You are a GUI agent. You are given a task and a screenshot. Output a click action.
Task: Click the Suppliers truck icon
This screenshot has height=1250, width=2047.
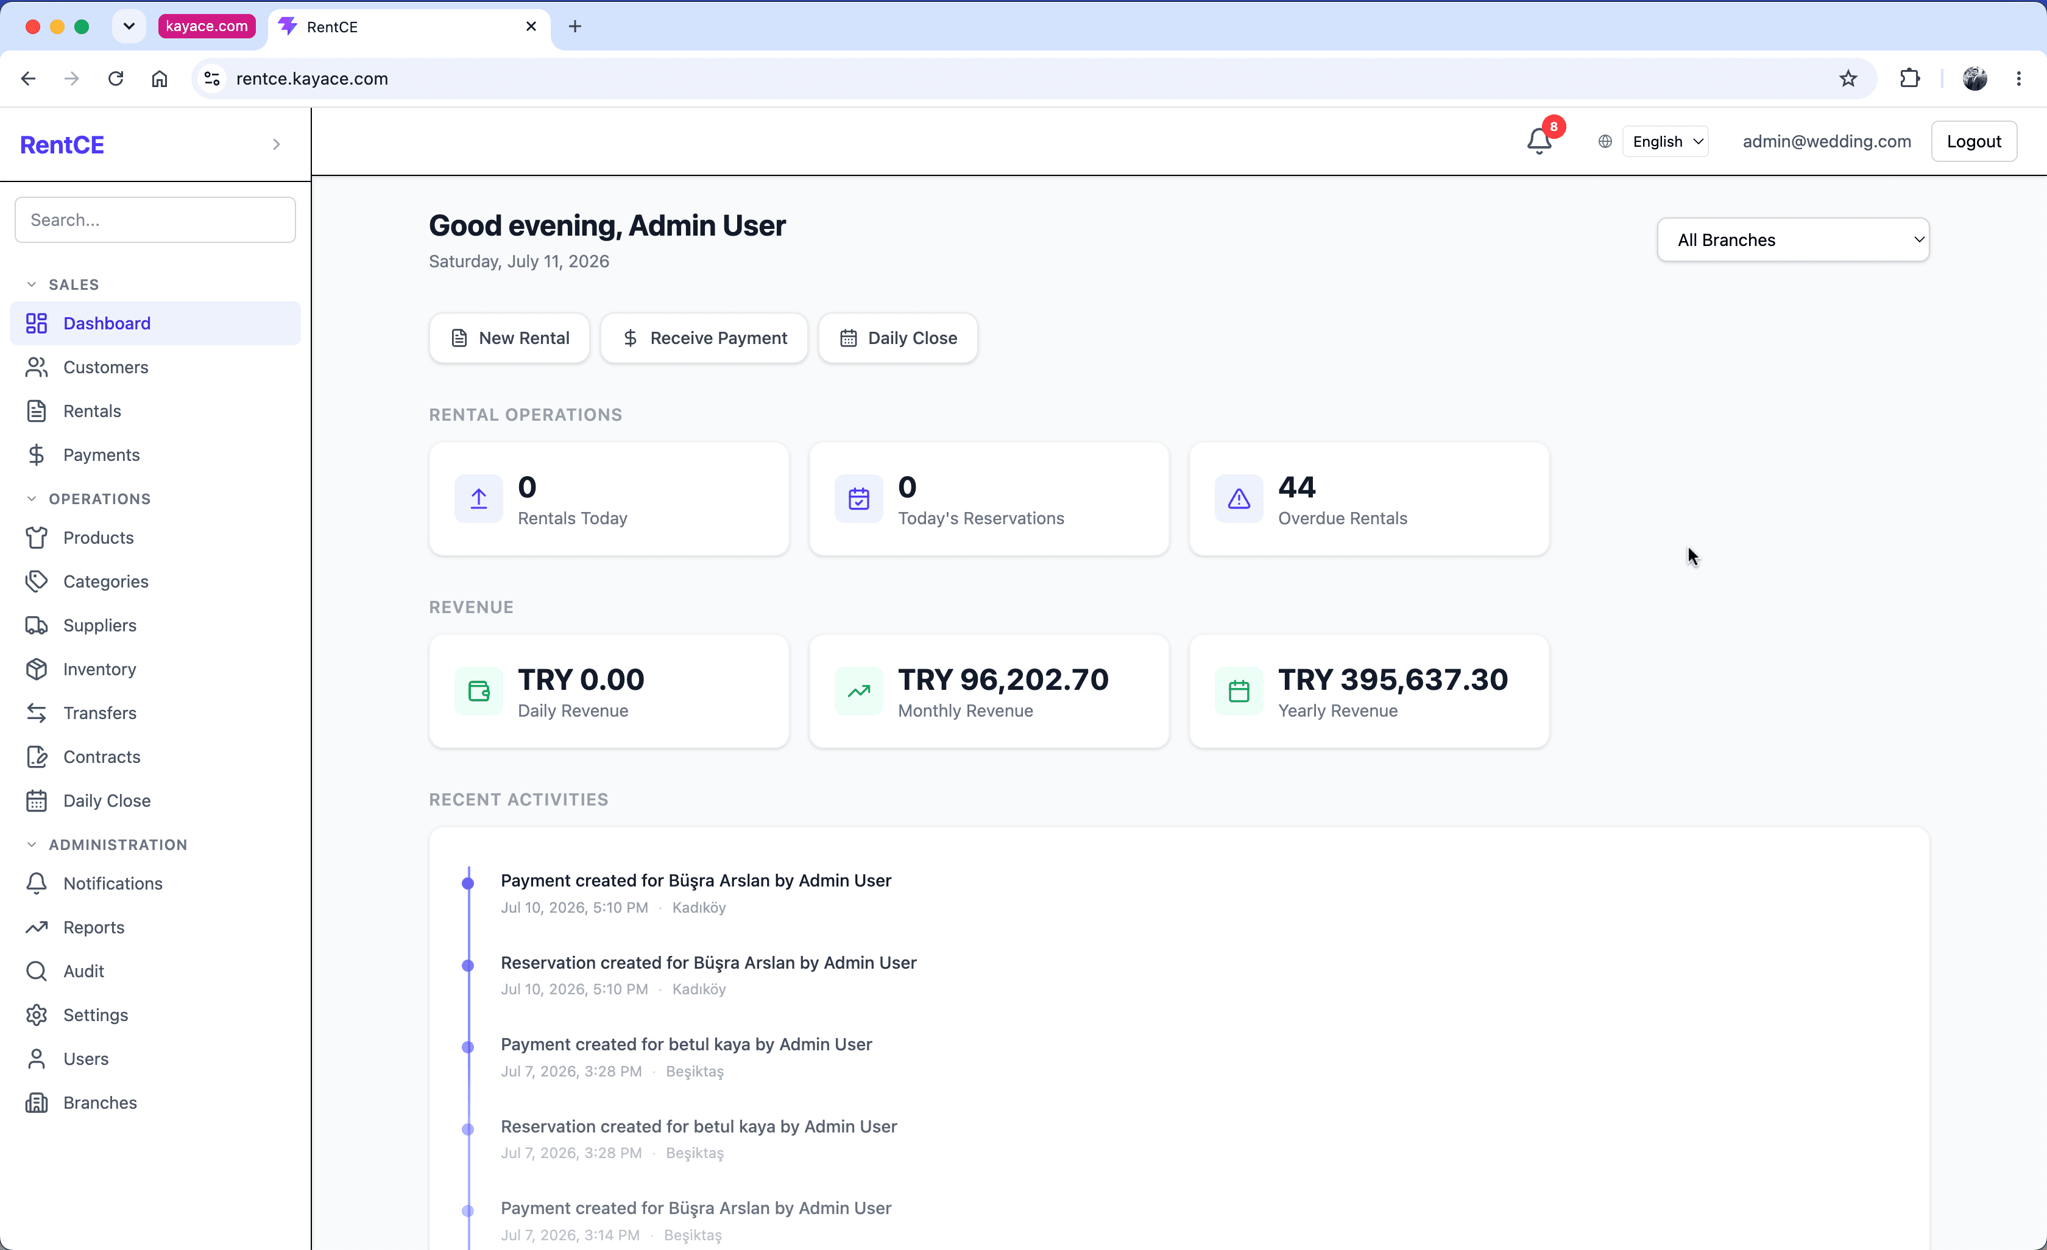pyautogui.click(x=37, y=625)
